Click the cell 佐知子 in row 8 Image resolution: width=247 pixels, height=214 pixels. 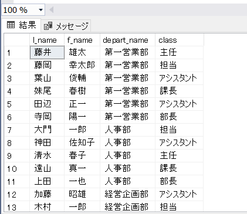[82, 142]
